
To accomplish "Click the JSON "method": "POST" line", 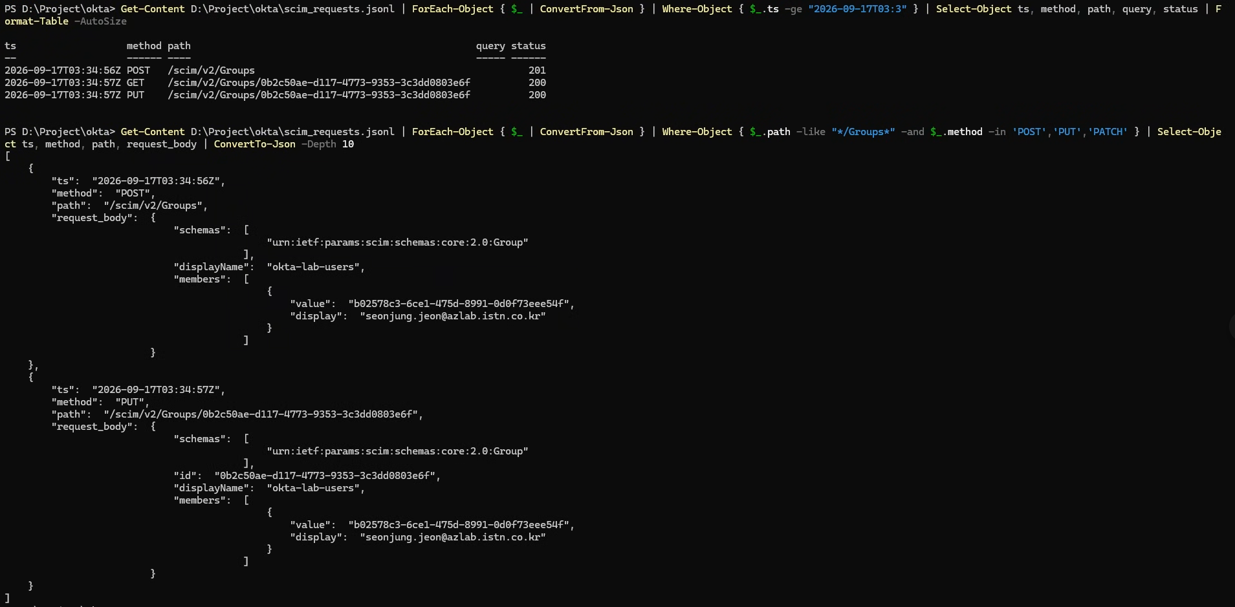I will (104, 193).
